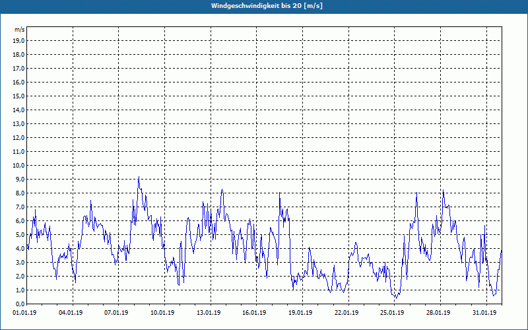The width and height of the screenshot is (528, 330).
Task: Select the 1,0 y-axis value
Action: [x=20, y=290]
